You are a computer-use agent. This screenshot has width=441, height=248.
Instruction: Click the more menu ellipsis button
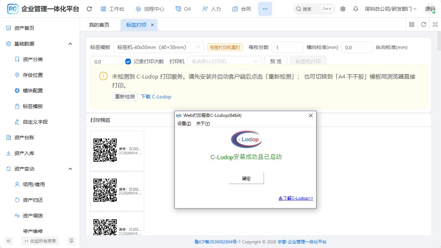tap(265, 9)
